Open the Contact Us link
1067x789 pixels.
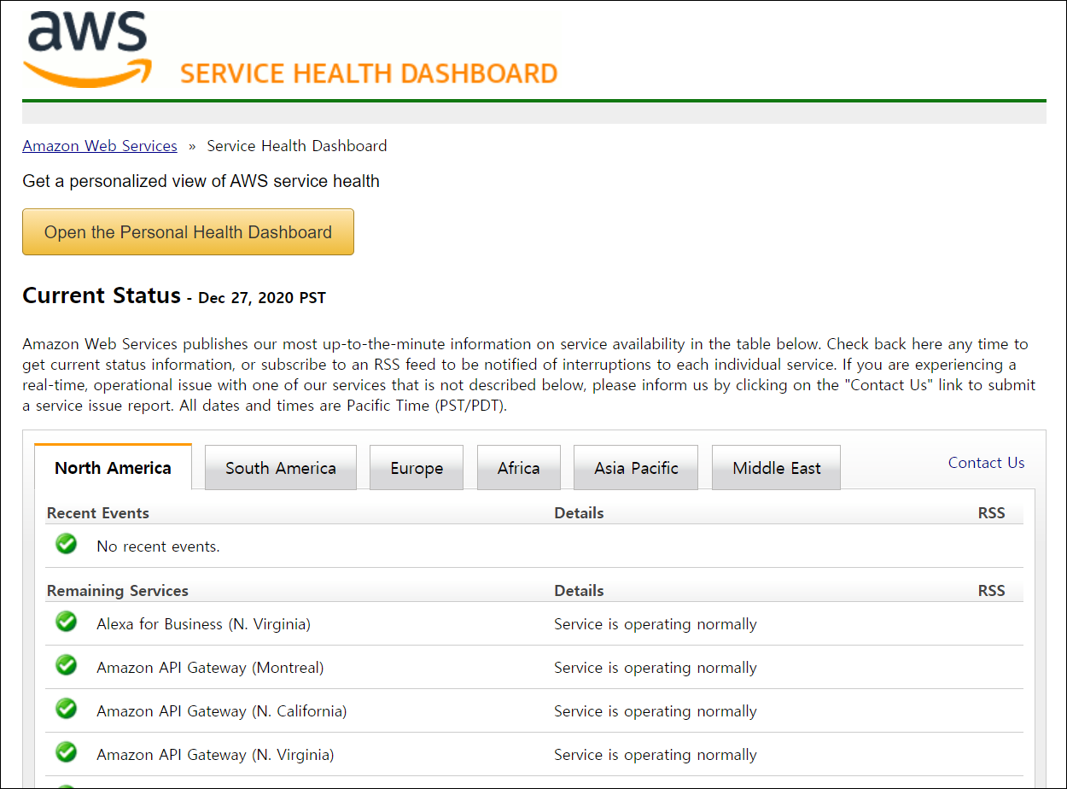pos(986,463)
